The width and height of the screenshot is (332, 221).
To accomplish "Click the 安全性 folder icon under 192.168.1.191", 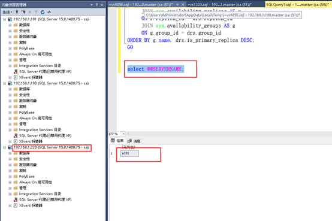I will [x=16, y=31].
